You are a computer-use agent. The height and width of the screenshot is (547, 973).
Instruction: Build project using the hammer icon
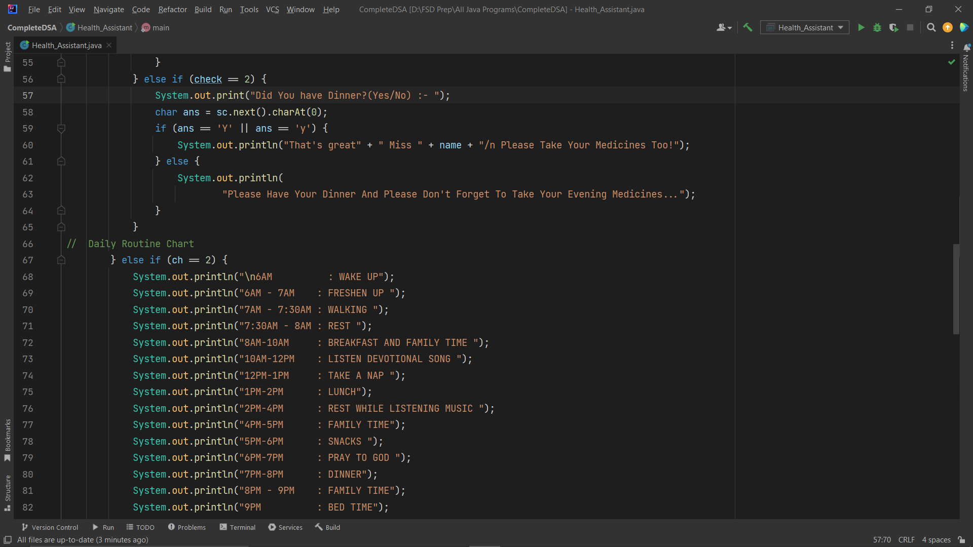[747, 28]
